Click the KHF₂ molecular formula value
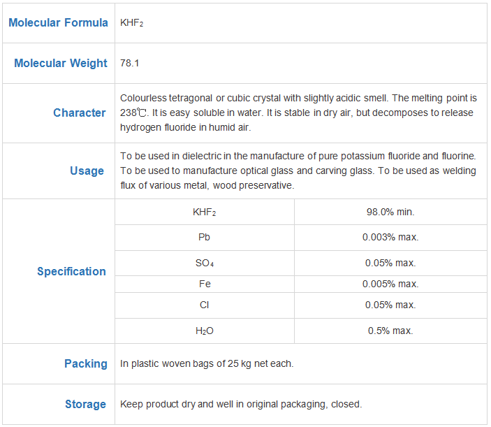 click(132, 23)
